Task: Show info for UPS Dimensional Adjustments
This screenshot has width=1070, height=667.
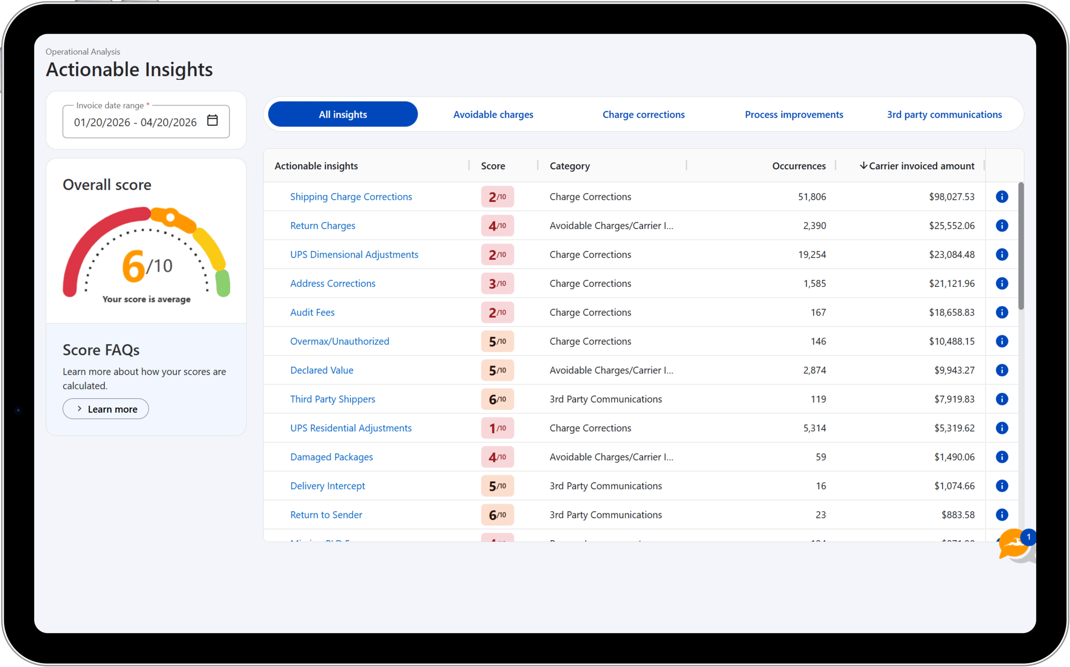Action: click(x=1002, y=254)
